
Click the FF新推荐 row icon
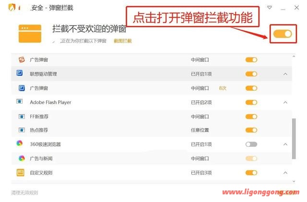click(x=22, y=117)
